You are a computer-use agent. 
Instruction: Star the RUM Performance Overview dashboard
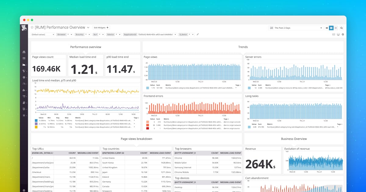32,27
